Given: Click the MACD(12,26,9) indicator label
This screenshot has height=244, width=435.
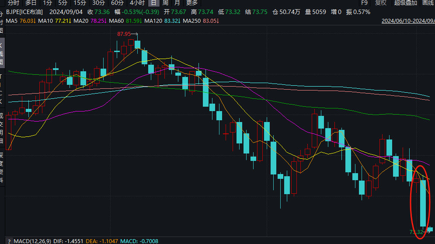Looking at the screenshot, I should click(33, 241).
